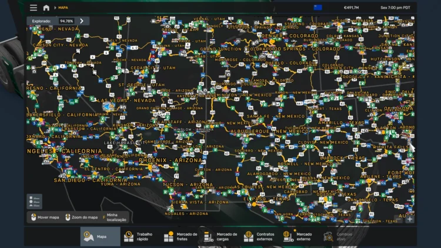Select EL PASO - TEXAS city label

pos(266,199)
